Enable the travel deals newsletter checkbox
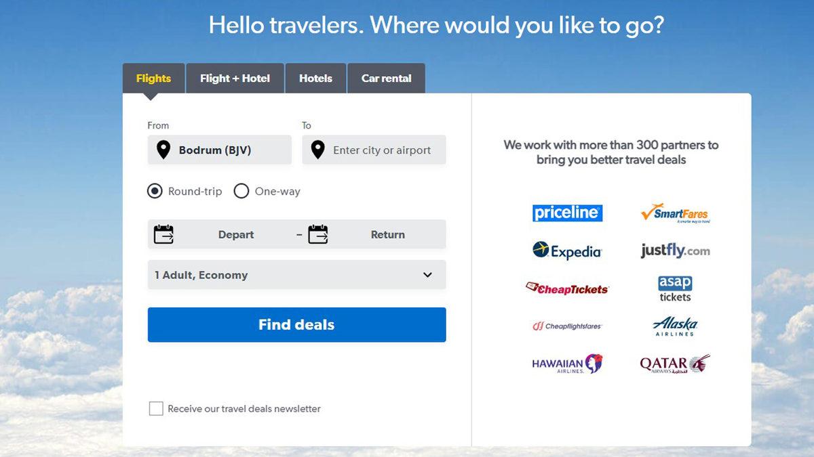 [155, 408]
